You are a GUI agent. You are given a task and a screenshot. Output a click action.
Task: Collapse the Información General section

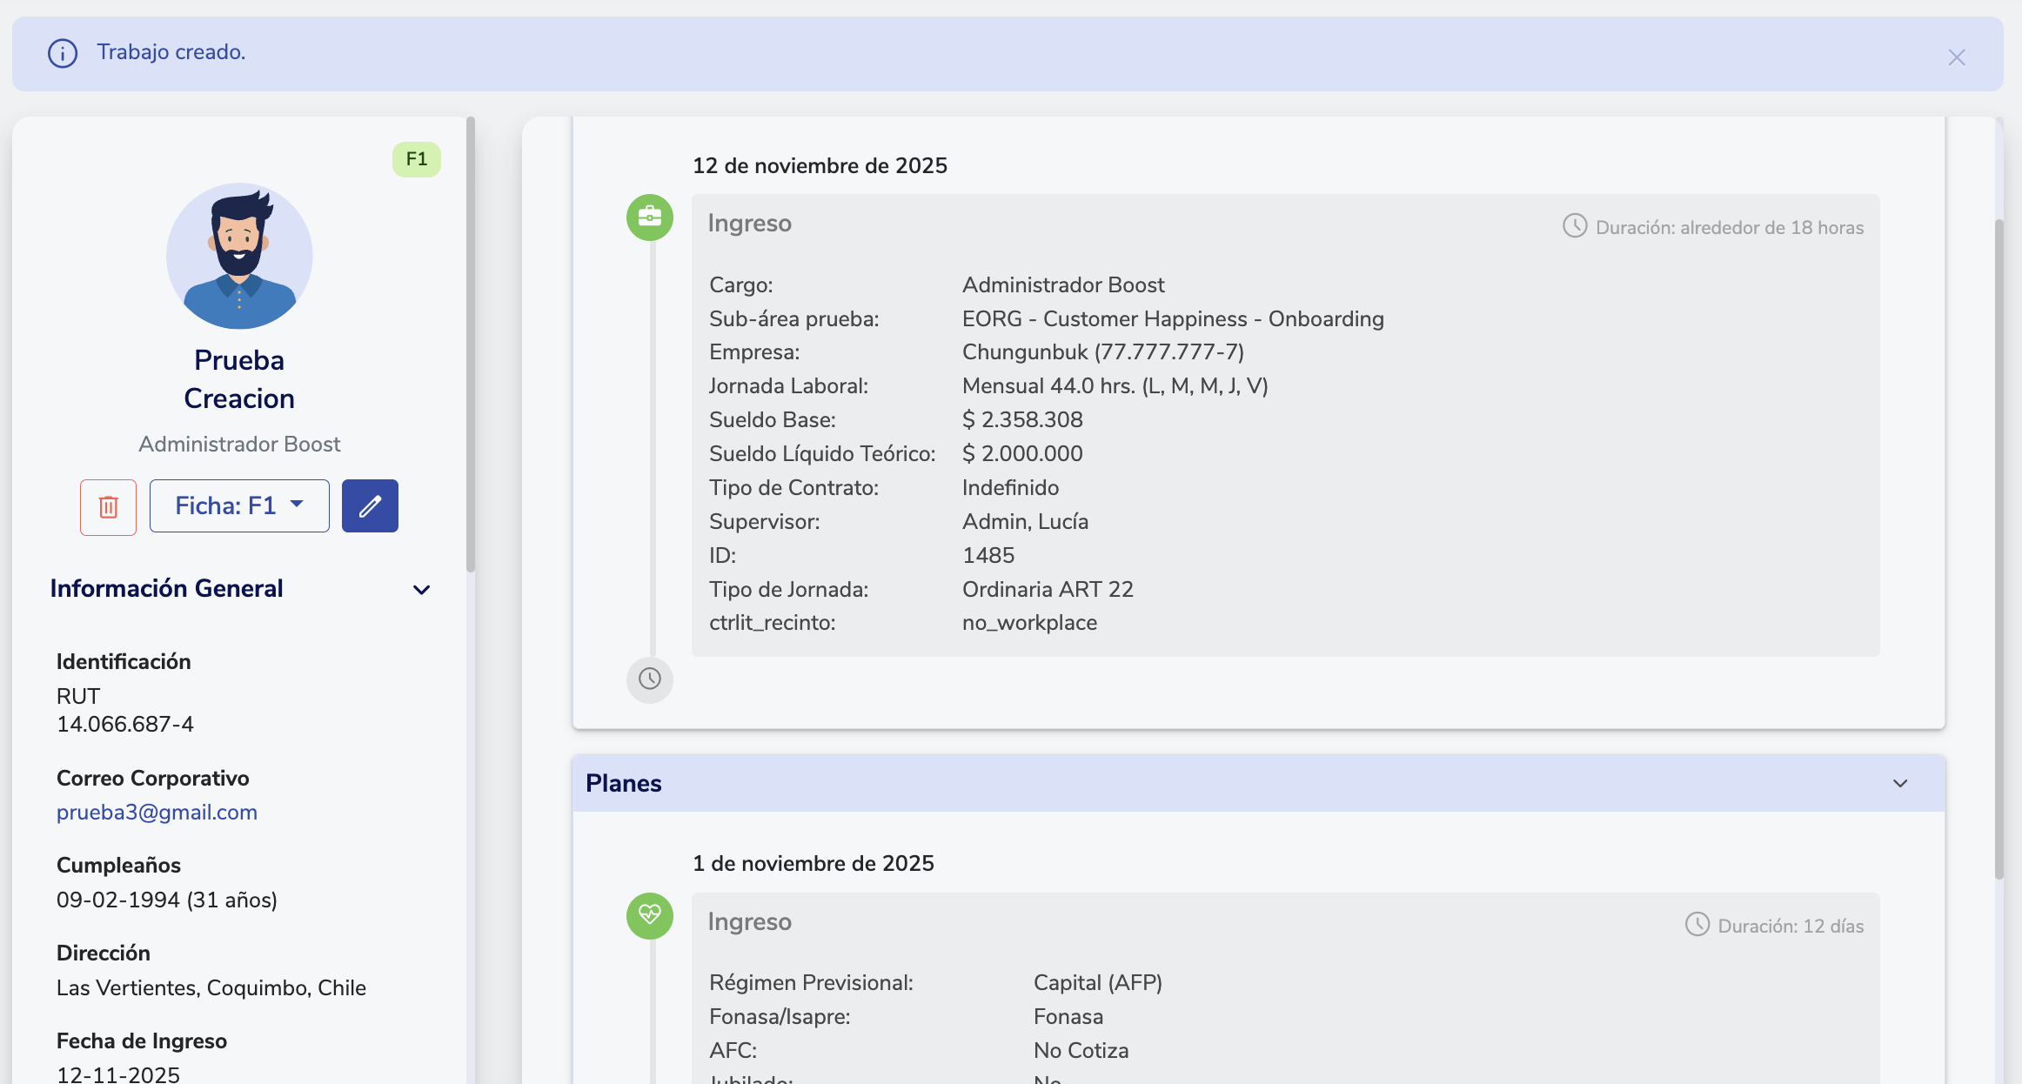point(421,590)
